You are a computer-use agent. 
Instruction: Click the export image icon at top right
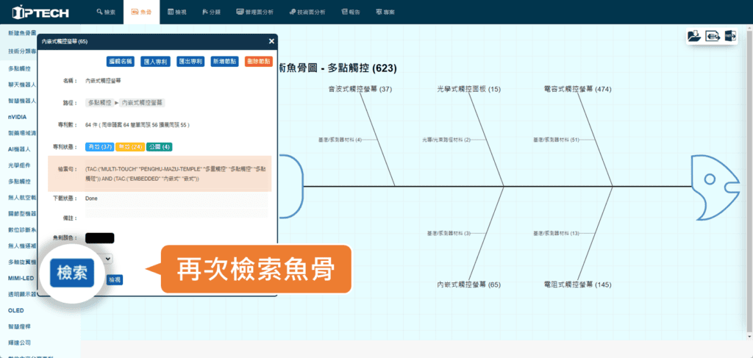pyautogui.click(x=712, y=36)
